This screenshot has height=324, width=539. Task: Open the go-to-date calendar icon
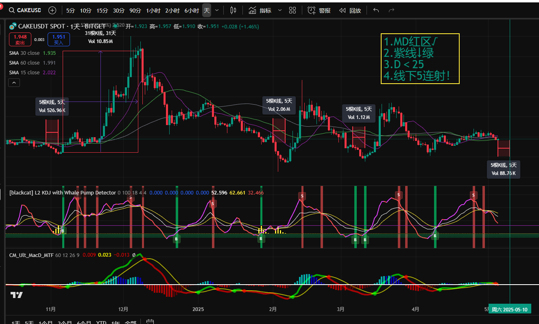(x=150, y=322)
